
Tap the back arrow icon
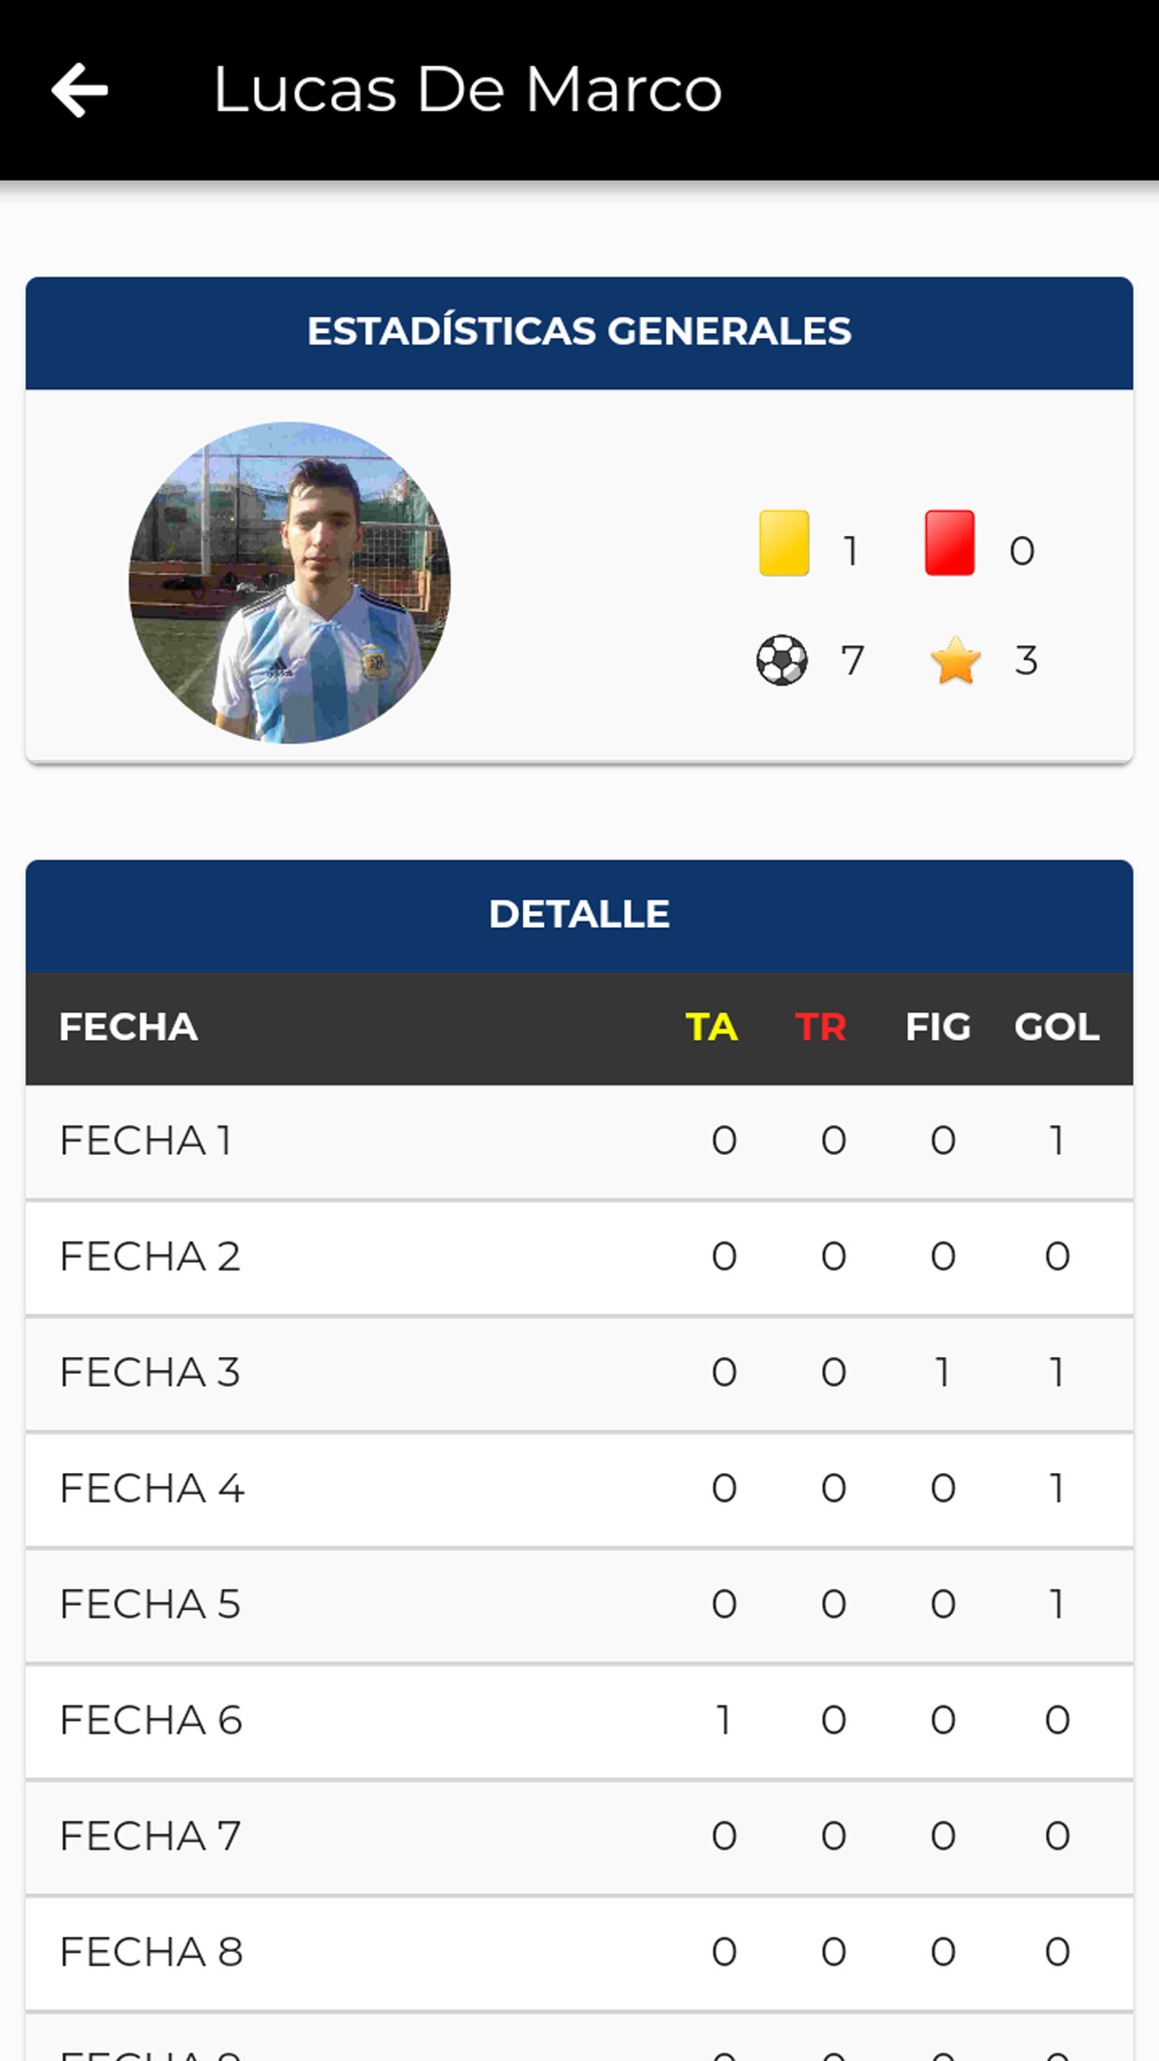(x=80, y=91)
